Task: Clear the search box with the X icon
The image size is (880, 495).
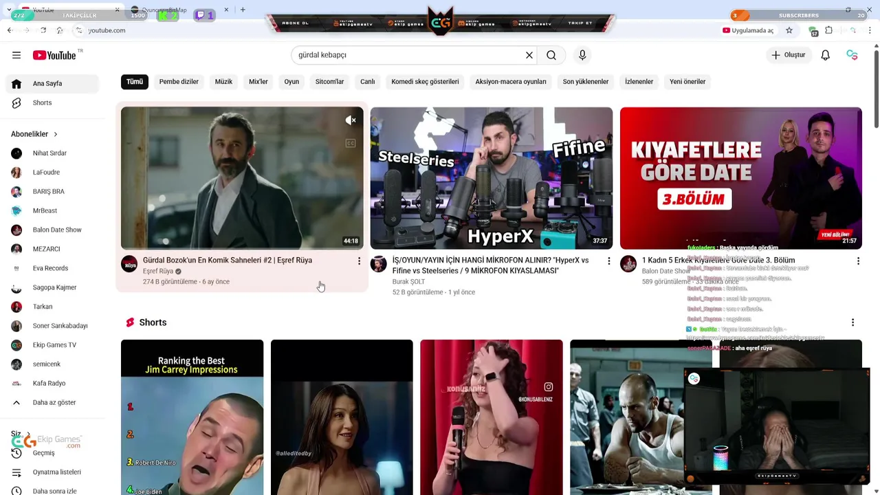Action: coord(529,55)
